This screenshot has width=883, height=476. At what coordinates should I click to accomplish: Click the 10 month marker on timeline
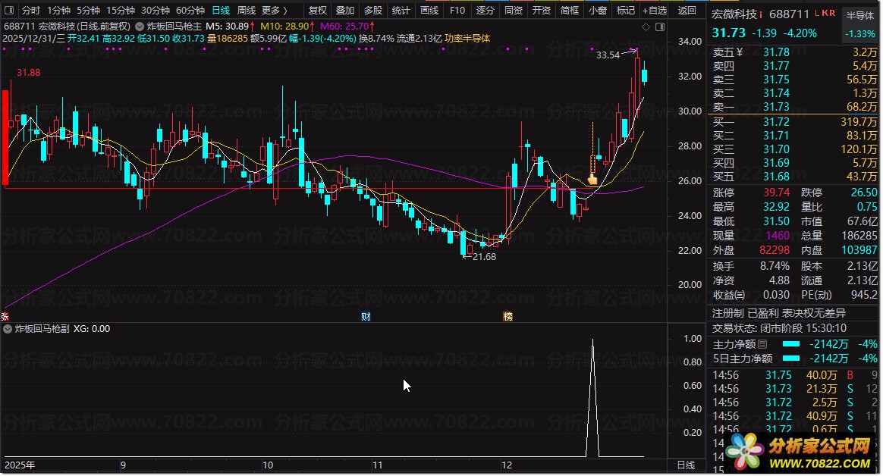point(268,465)
